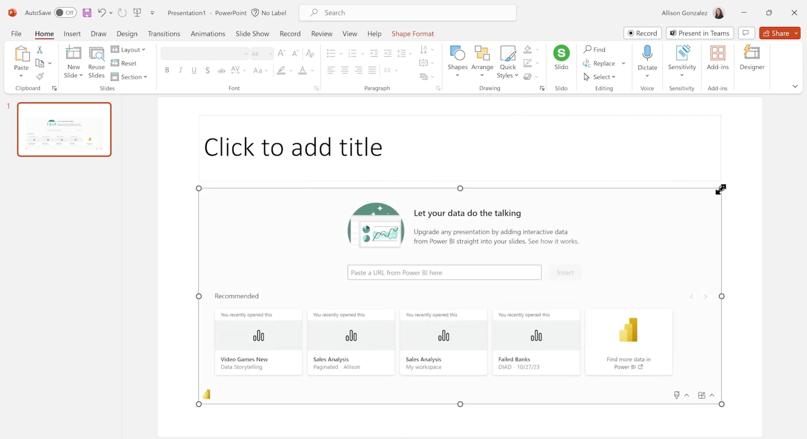Apply the current font color swatch
This screenshot has width=807, height=439.
click(302, 70)
